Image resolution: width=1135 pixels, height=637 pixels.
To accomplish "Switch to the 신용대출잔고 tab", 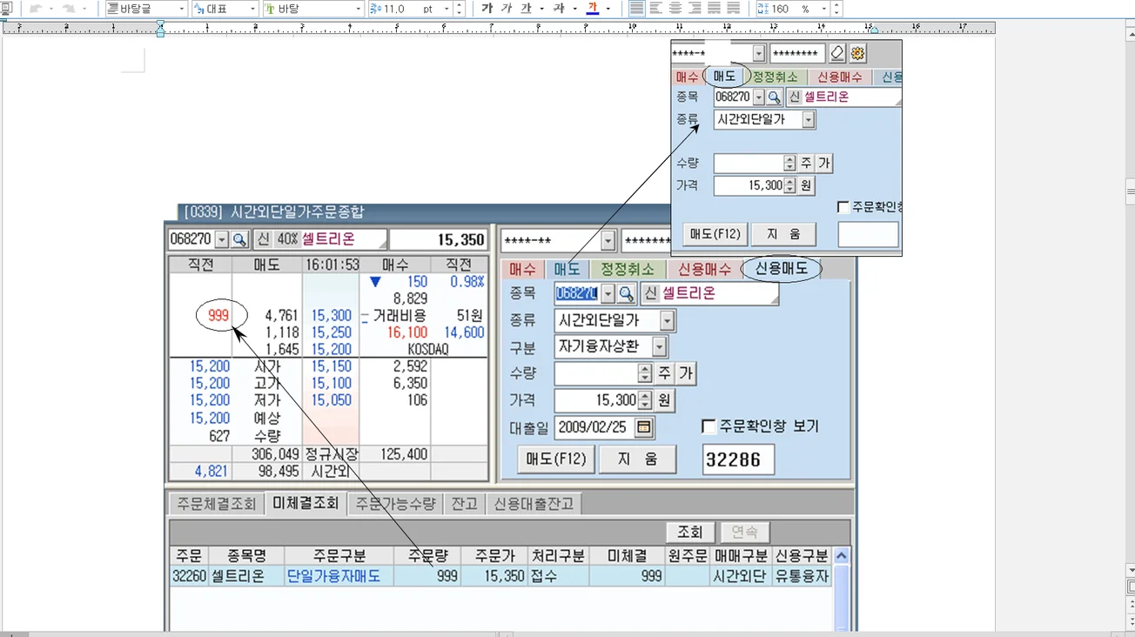I will (534, 504).
